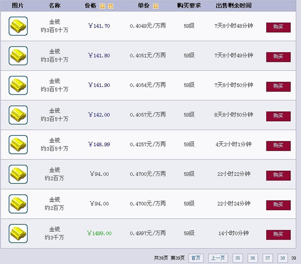Sort price descending with 价格 down arrow

pos(110,6)
